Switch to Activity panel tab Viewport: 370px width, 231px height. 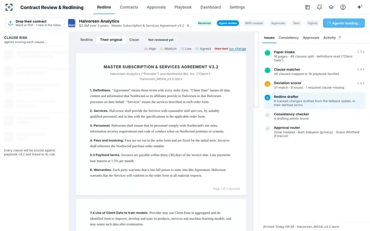332,38
